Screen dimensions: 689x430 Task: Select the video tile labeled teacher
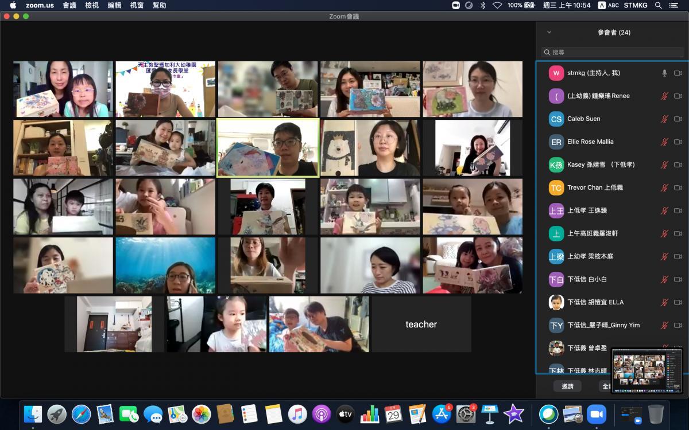[421, 324]
